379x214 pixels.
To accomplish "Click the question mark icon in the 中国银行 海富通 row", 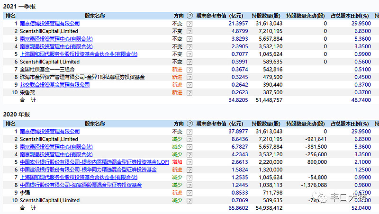I will pyautogui.click(x=189, y=185).
